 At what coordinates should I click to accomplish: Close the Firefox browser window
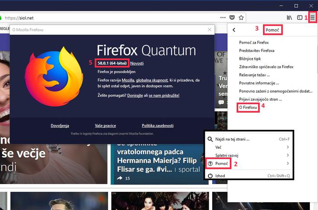pyautogui.click(x=311, y=6)
